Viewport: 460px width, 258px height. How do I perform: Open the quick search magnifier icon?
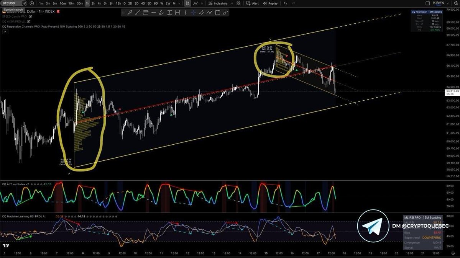[x=456, y=3]
